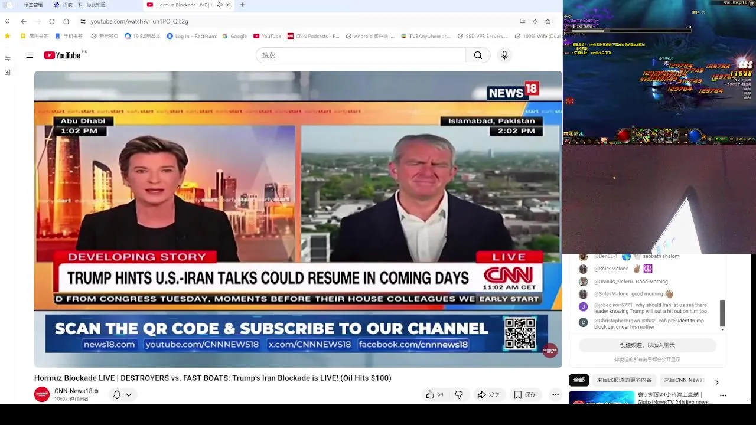
Task: Click chat message from @Uranus_Neferu
Action: 631,282
